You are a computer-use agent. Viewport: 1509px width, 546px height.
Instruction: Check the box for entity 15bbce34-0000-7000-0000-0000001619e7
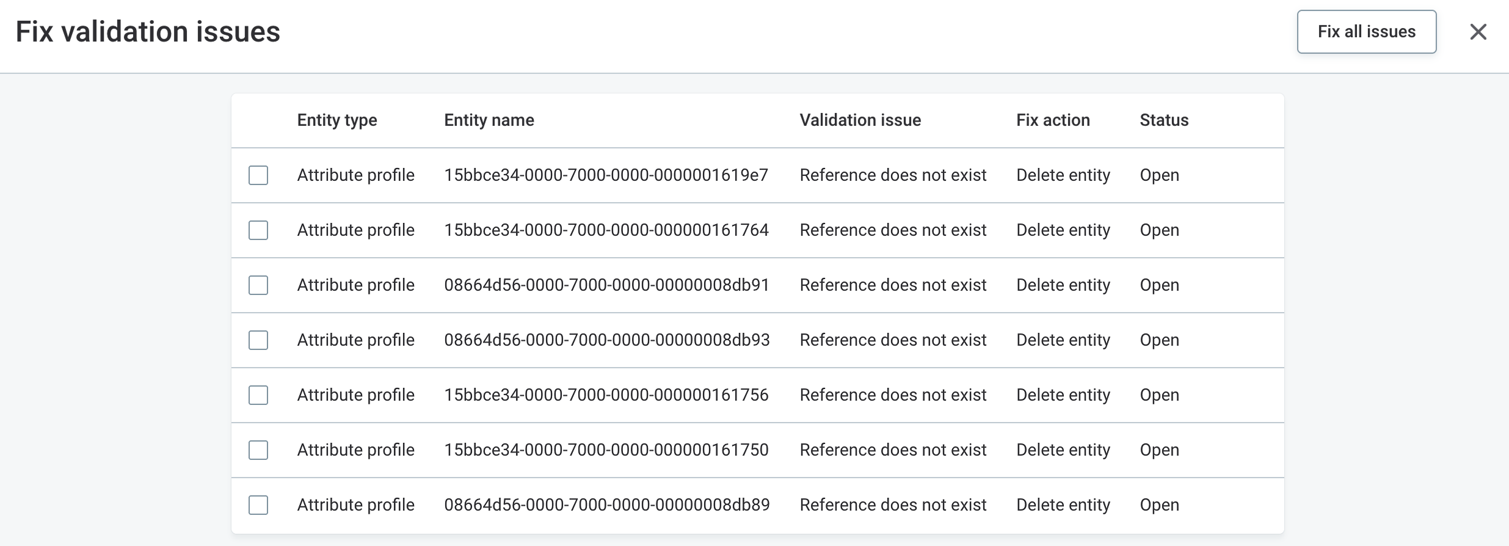[x=258, y=175]
